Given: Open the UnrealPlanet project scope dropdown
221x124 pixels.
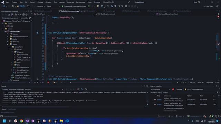Looking at the screenshot, I should (x=64, y=14).
